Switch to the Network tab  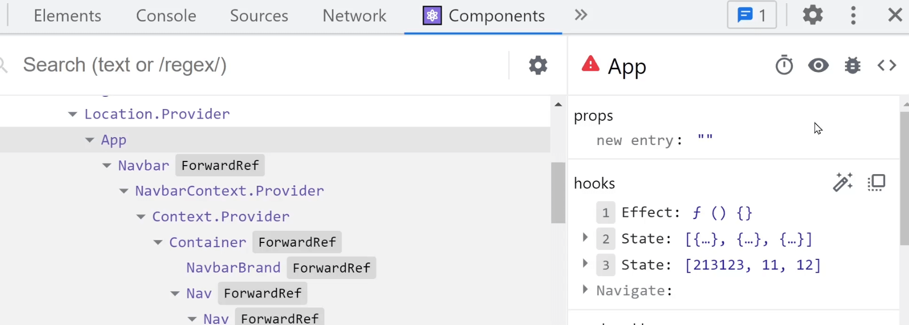354,16
